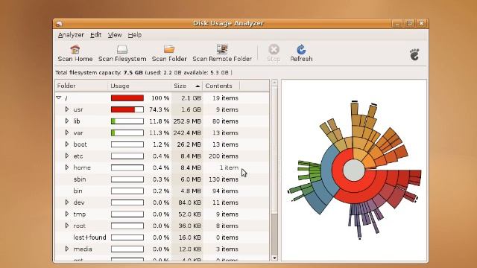
Task: Click the '1.6 GB' size value
Action: (191, 109)
